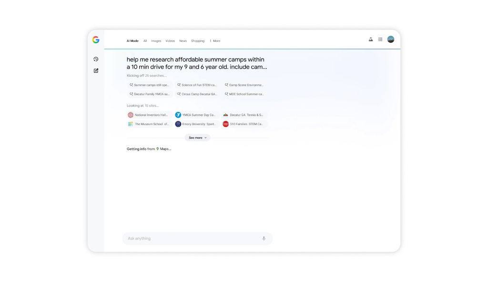Open the Videos tab
This screenshot has height=300, width=488.
170,41
